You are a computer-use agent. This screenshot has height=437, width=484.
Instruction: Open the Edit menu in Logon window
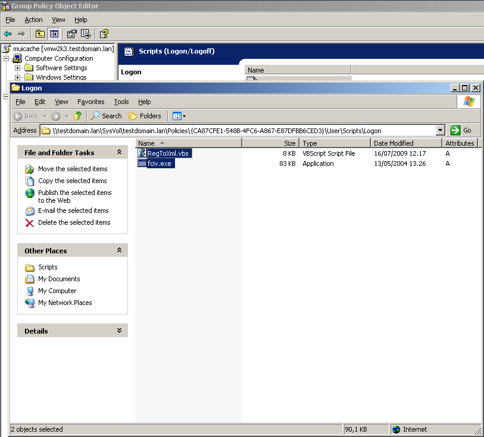point(40,102)
